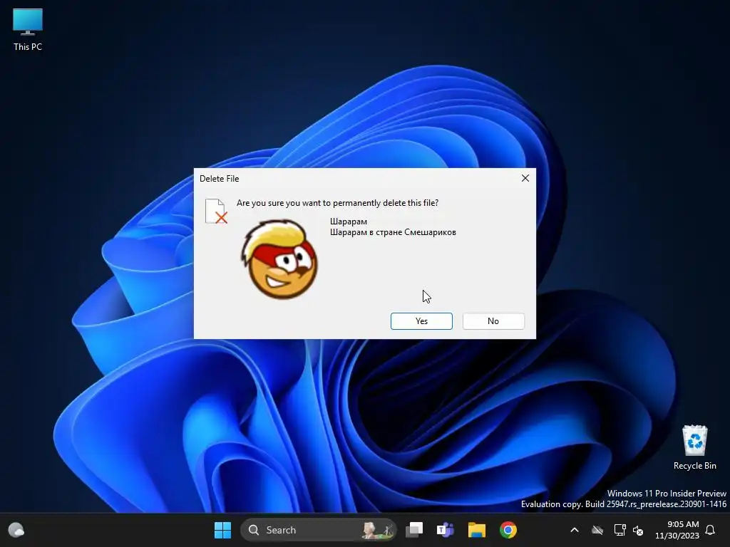Open network settings tray icon
This screenshot has height=547, width=730.
[620, 530]
